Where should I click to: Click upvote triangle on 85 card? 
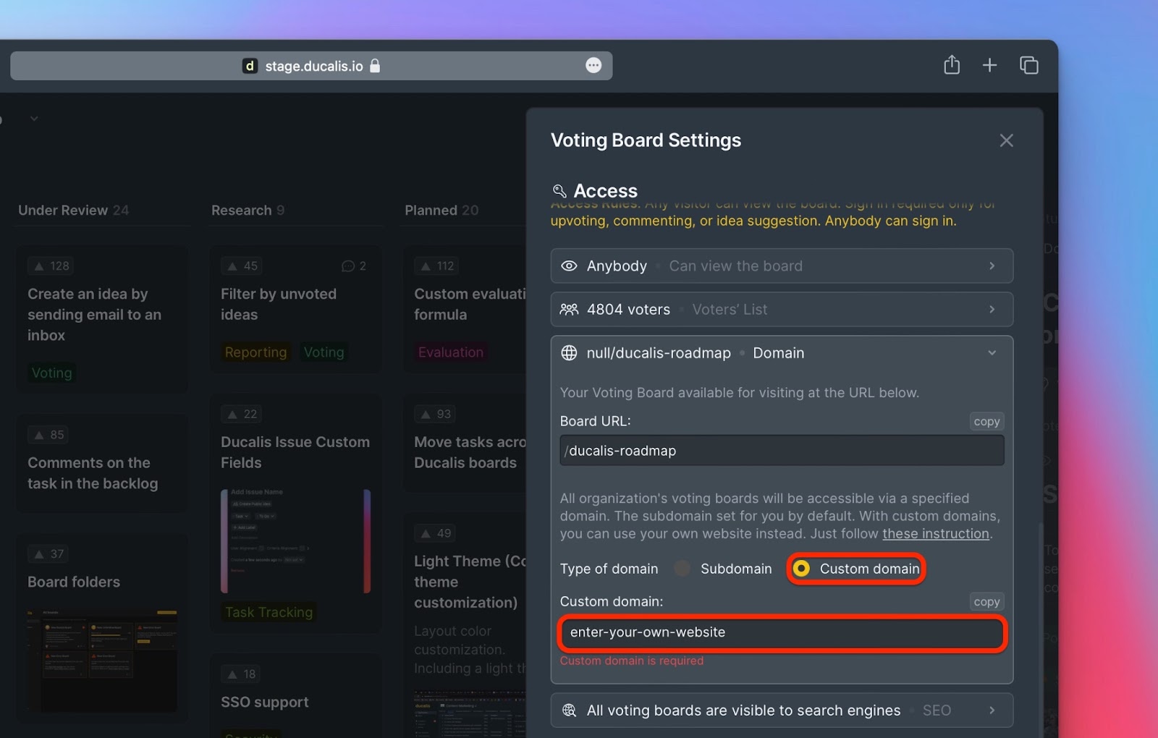point(39,435)
